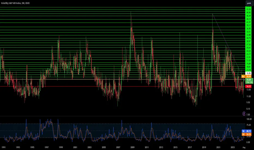Click the red 14.12 price label
Viewport: 254px width, 150px height.
click(249, 86)
